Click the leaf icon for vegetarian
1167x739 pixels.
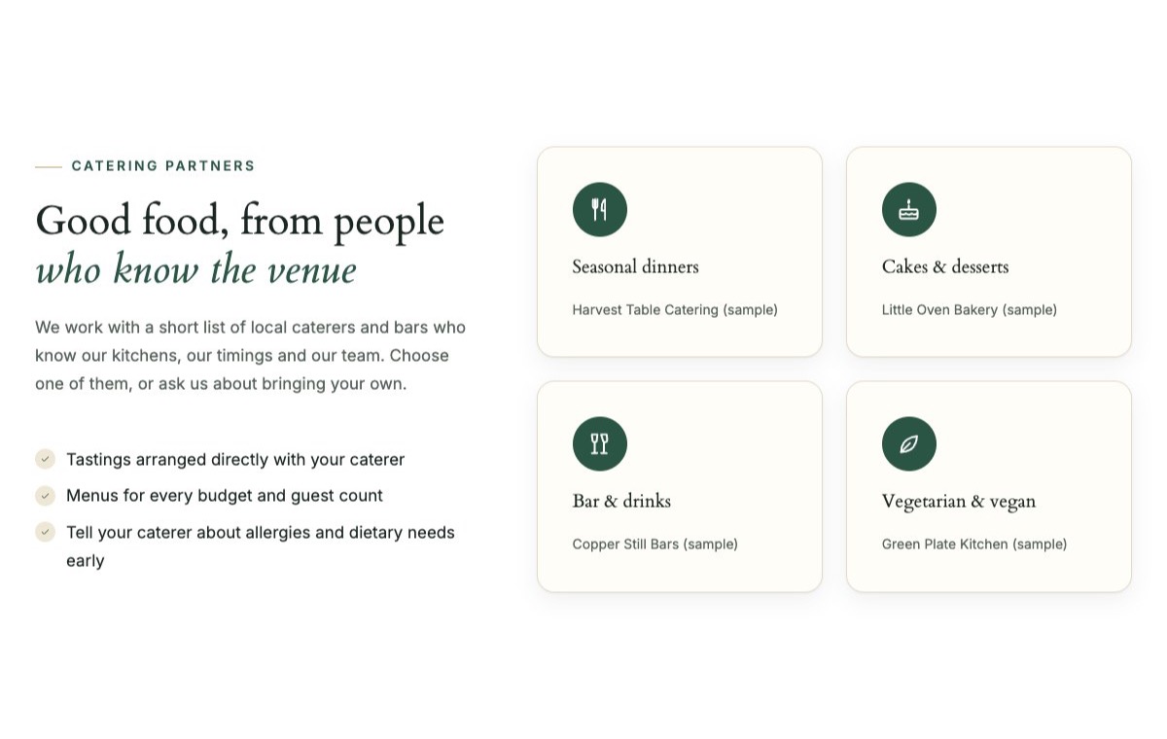[x=909, y=443]
